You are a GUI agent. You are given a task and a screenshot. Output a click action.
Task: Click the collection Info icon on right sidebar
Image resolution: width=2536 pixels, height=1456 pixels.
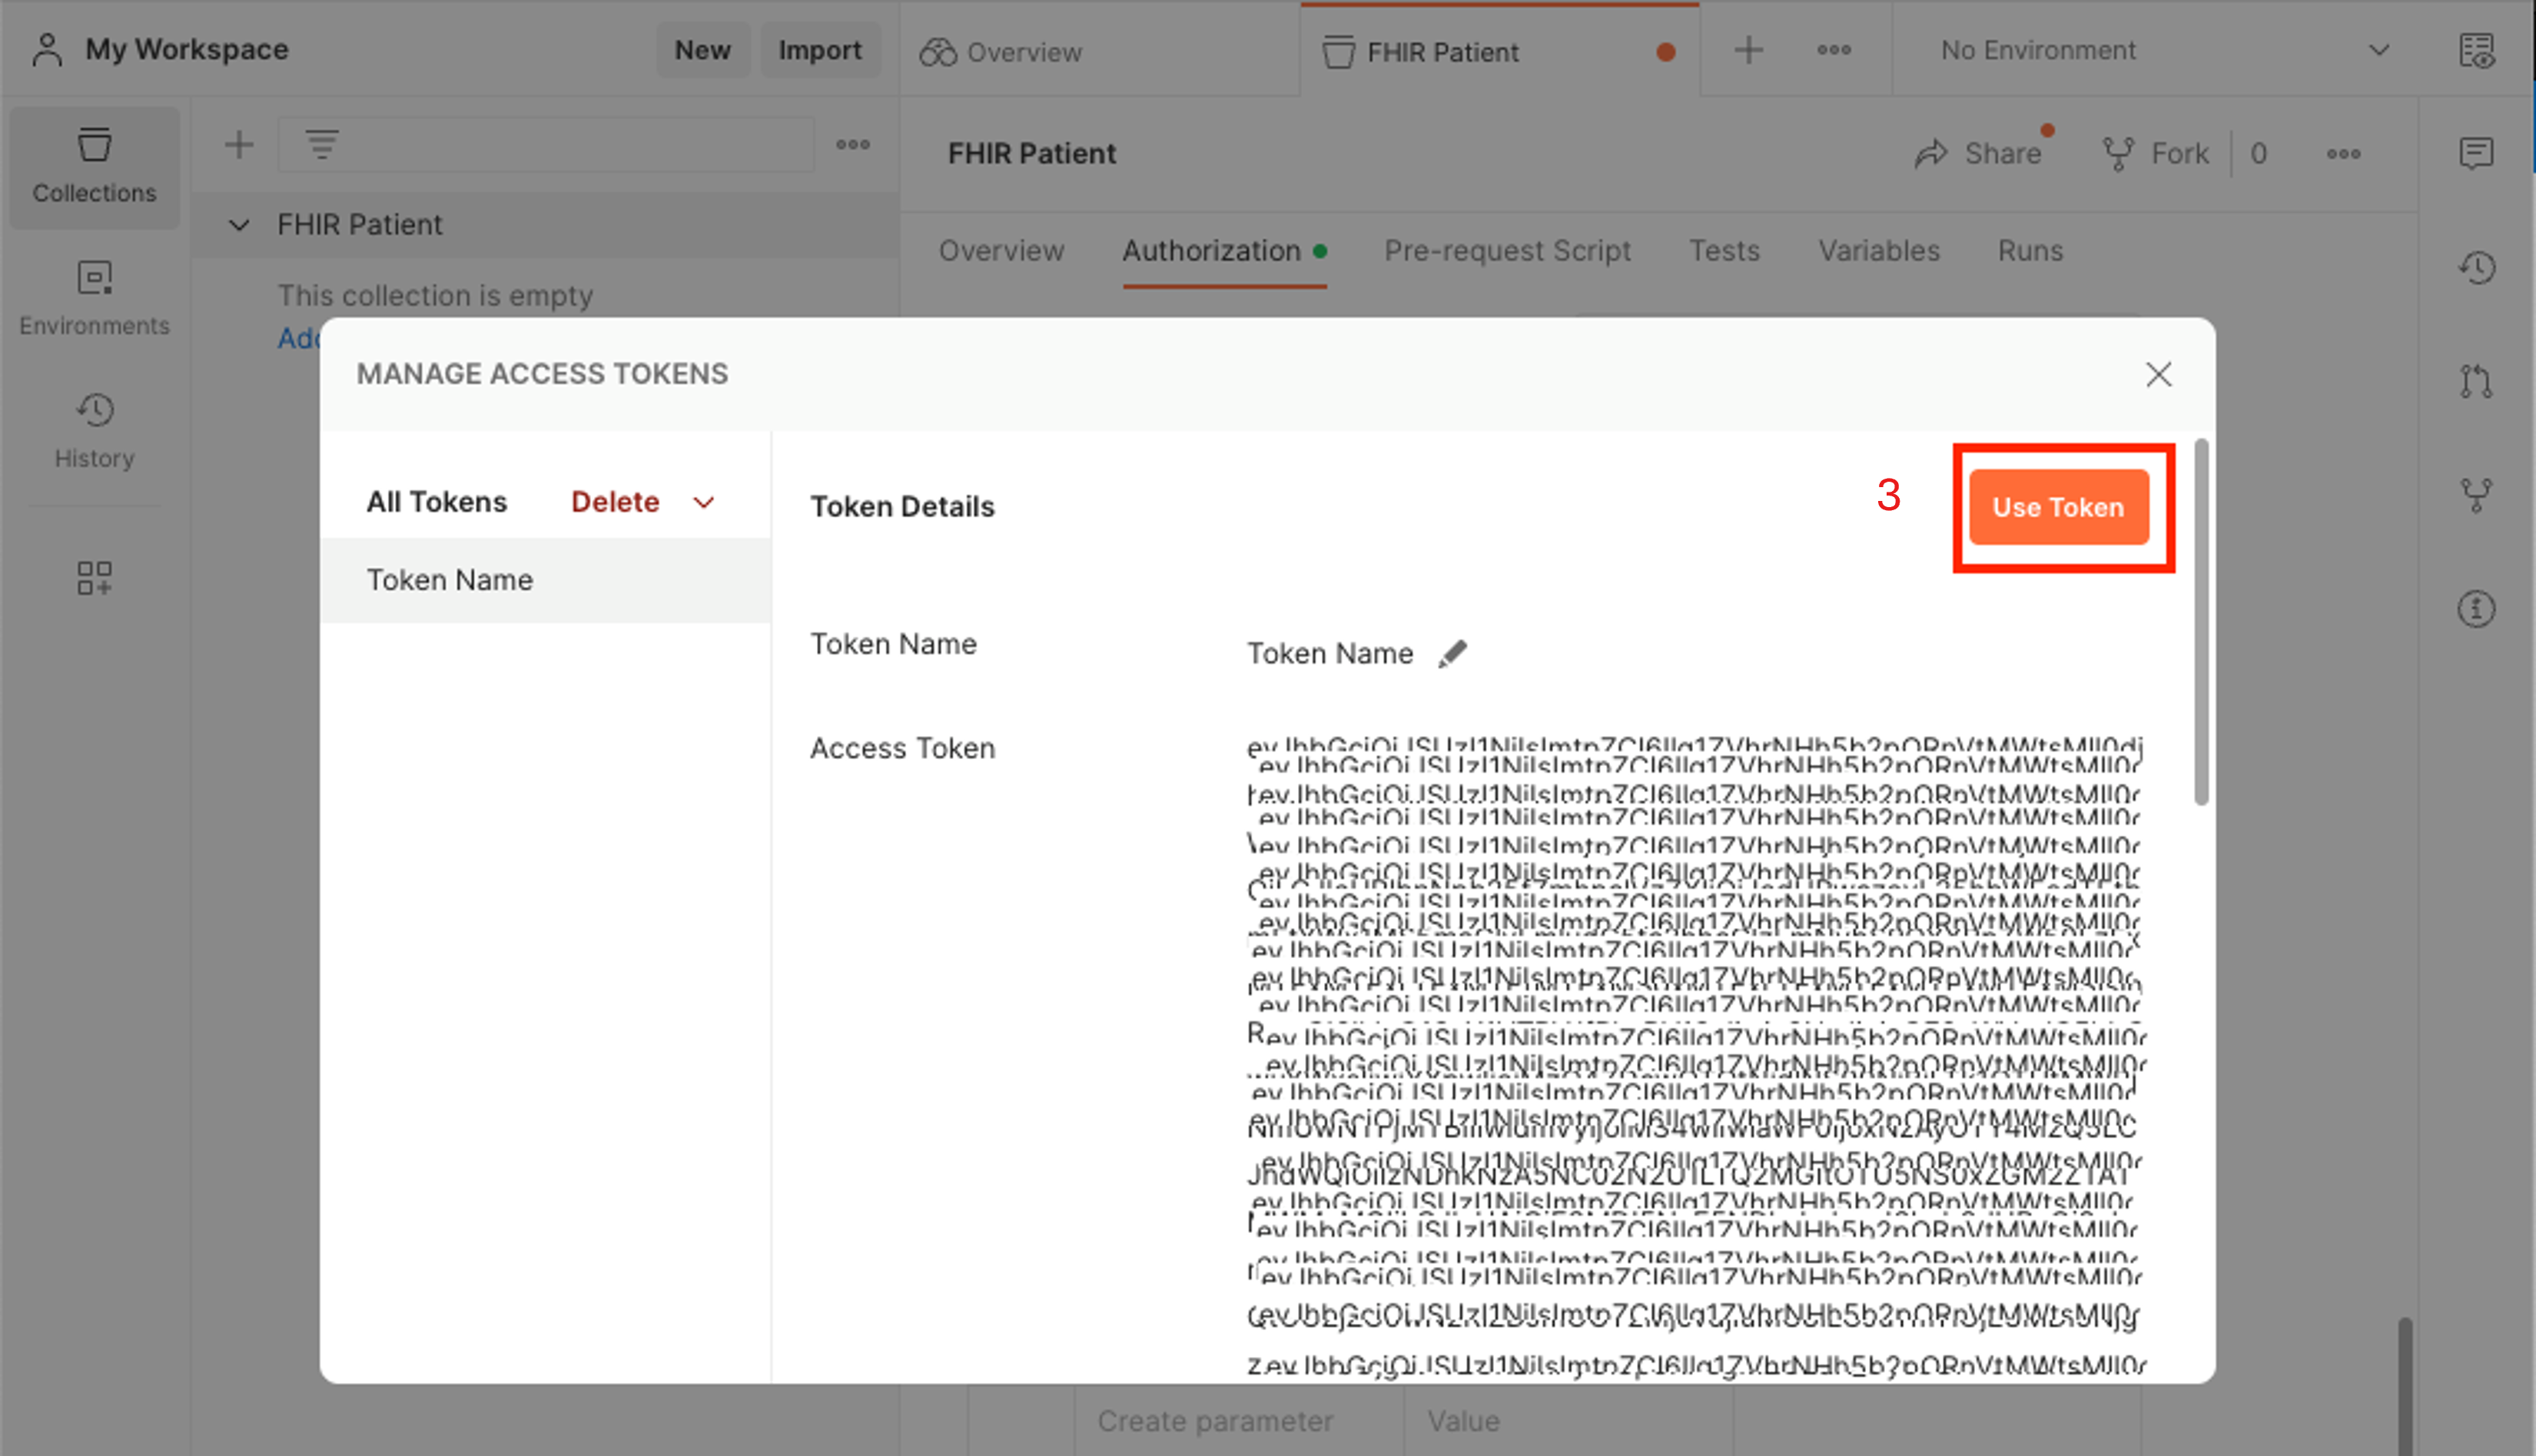coord(2477,609)
